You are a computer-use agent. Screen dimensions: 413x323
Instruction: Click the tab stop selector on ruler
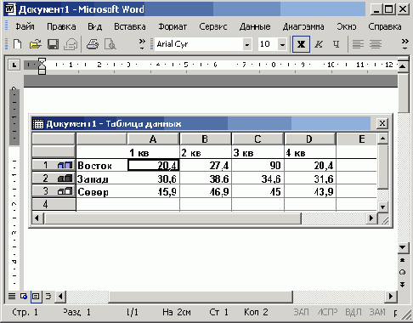coord(14,65)
